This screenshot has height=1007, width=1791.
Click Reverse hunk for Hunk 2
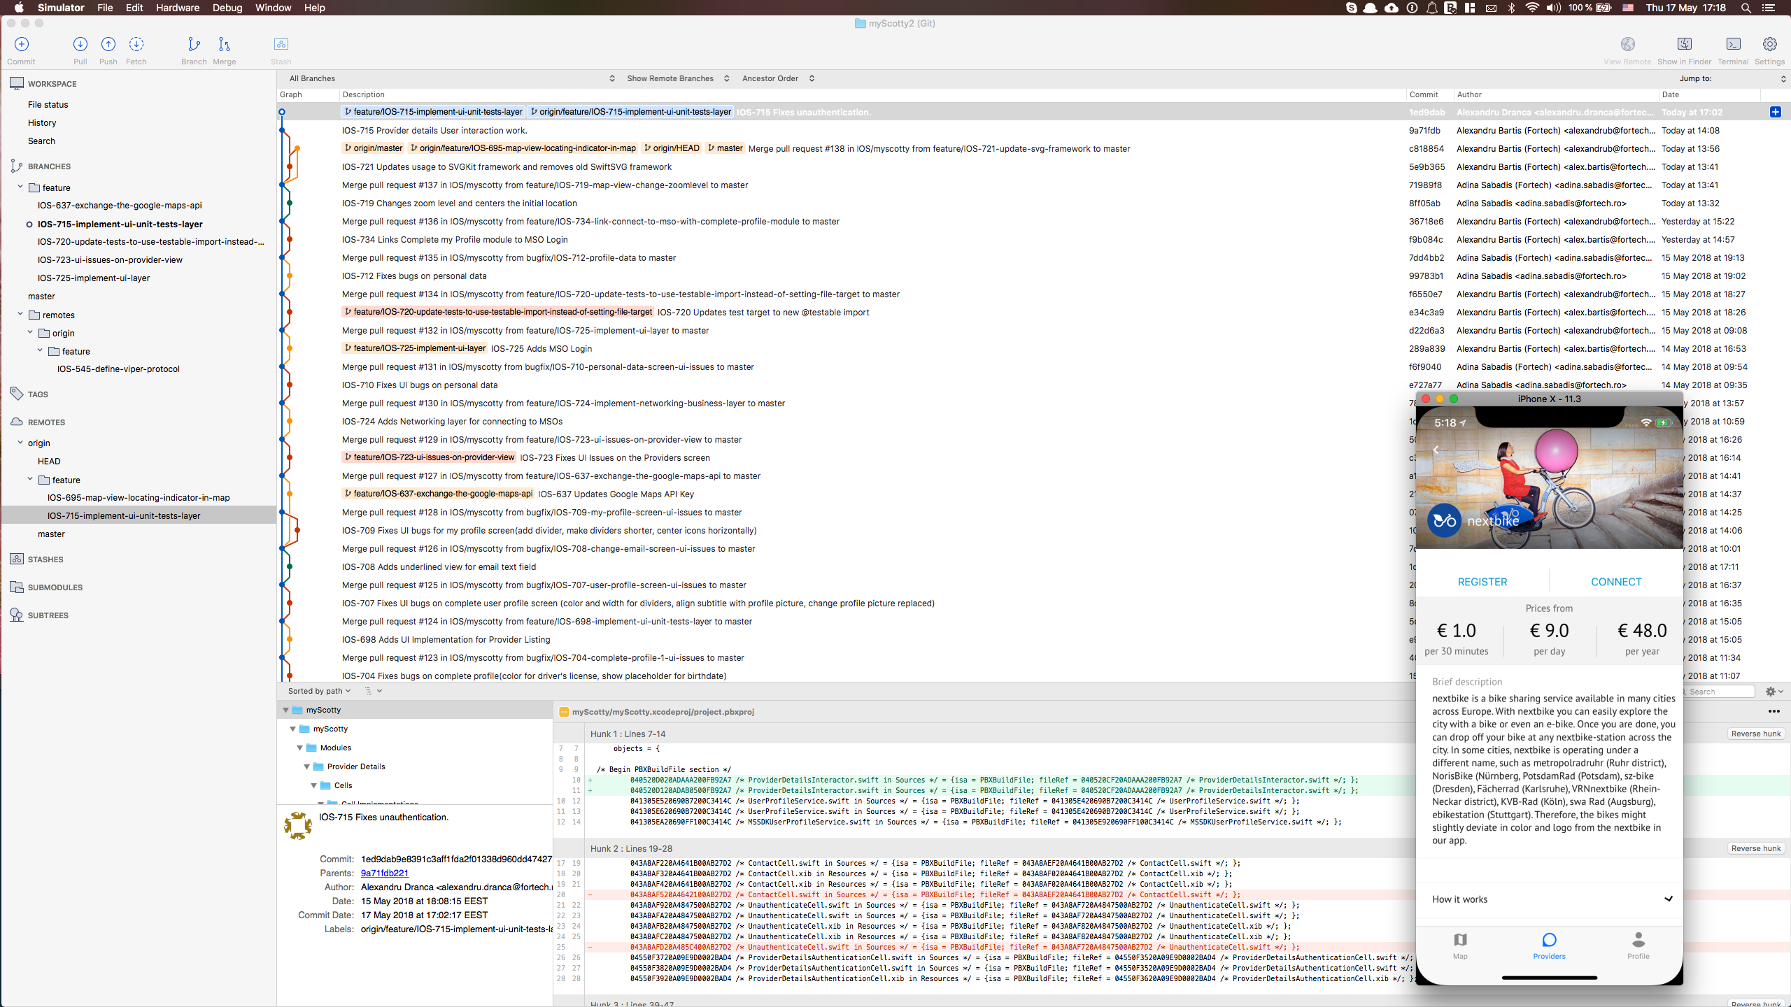pyautogui.click(x=1755, y=848)
